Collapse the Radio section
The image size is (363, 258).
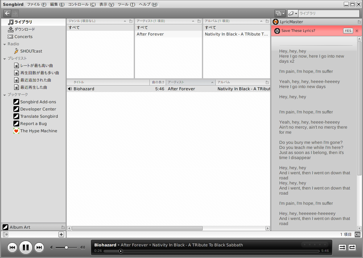point(4,44)
